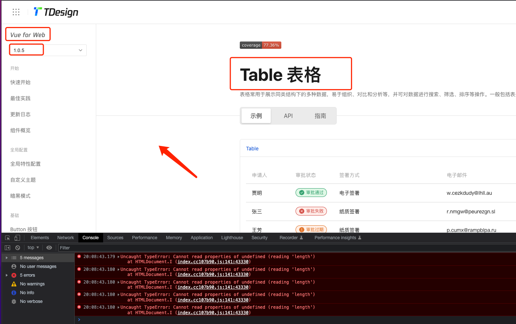Screen dimensions: 516x324
Task: Toggle the console sidebar icon
Action: click(7, 248)
